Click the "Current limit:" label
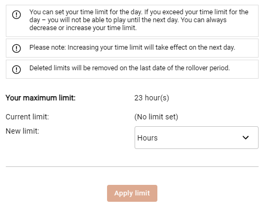 coord(27,117)
